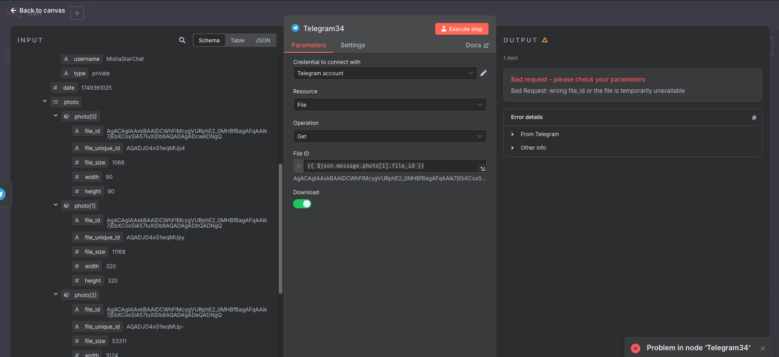Open the Settings tab

click(x=353, y=45)
